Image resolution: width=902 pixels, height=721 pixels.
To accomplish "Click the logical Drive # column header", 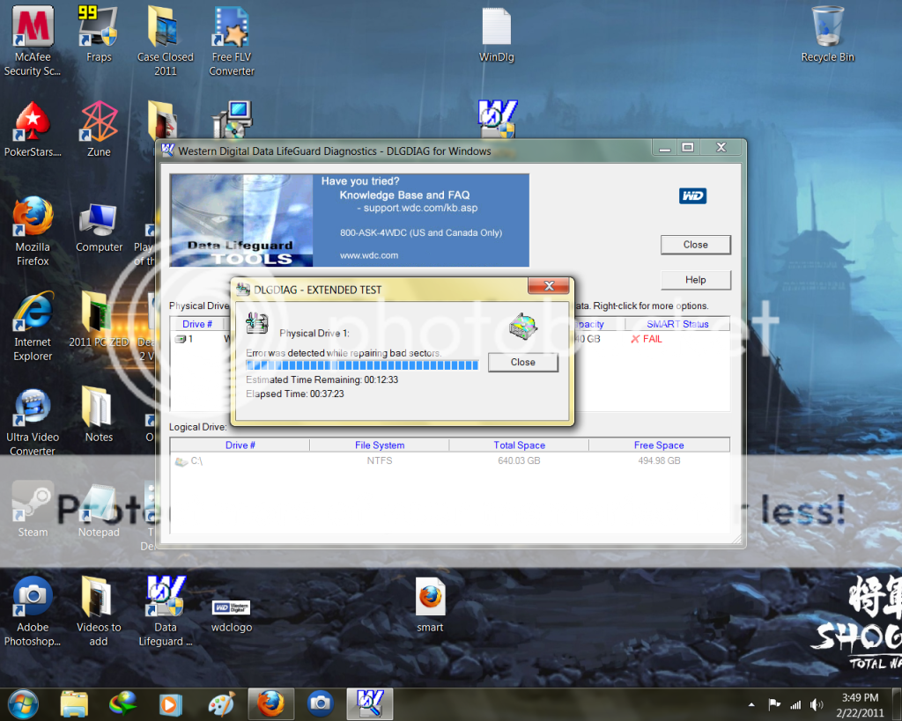I will [x=240, y=445].
